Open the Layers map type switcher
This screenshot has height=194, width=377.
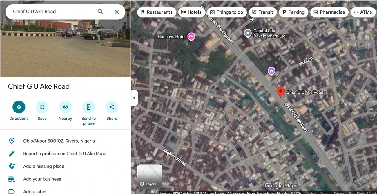150,176
